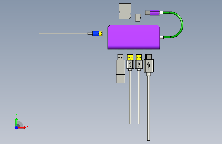
Task: Click the small microSD card model
Action: click(138, 18)
